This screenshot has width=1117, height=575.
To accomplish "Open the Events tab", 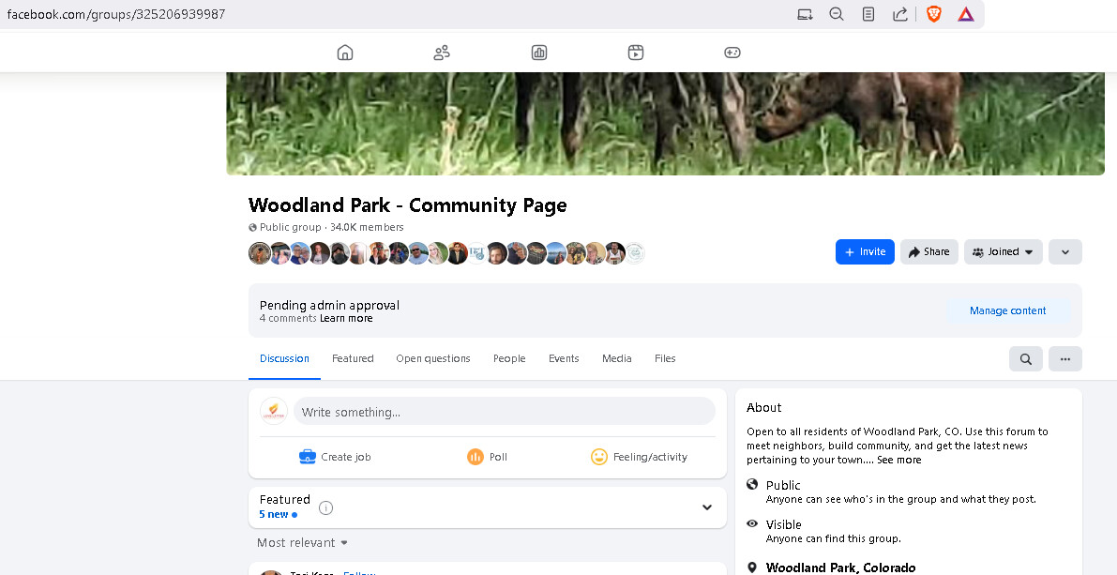I will coord(564,358).
